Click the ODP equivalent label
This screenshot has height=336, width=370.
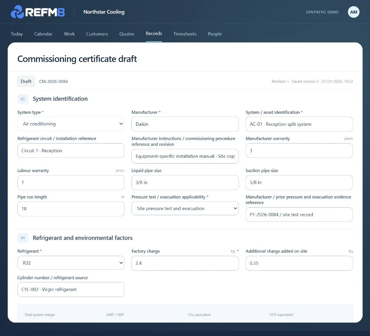(x=281, y=314)
